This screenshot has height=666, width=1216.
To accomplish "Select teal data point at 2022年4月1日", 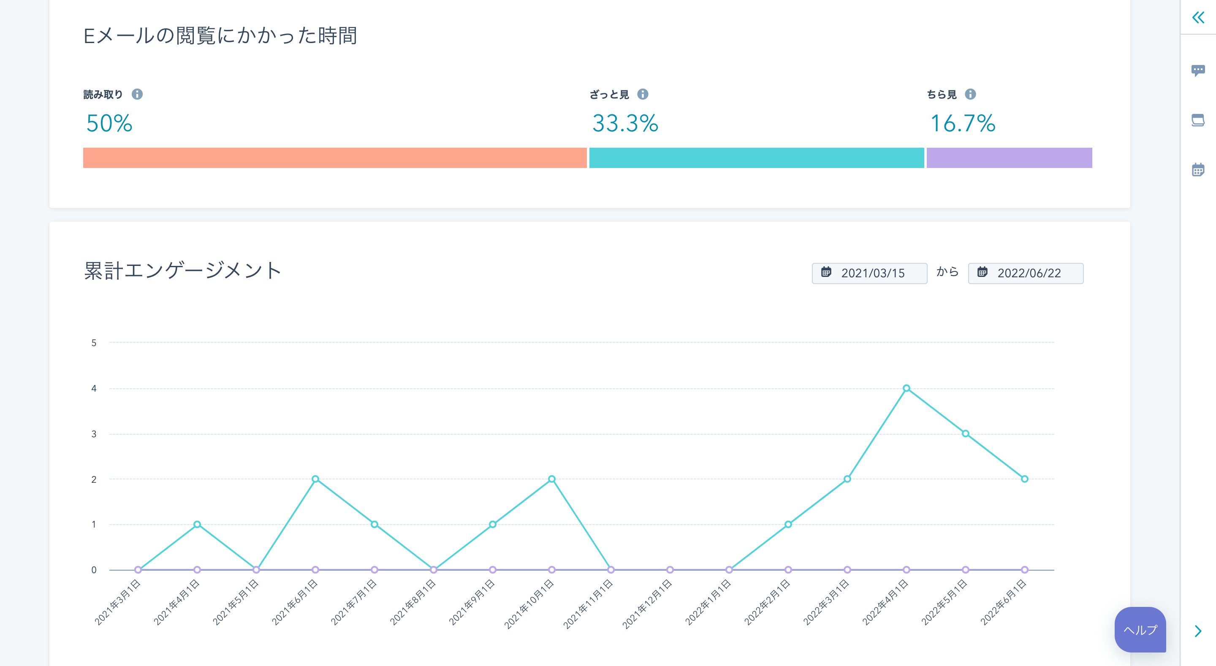I will [907, 388].
